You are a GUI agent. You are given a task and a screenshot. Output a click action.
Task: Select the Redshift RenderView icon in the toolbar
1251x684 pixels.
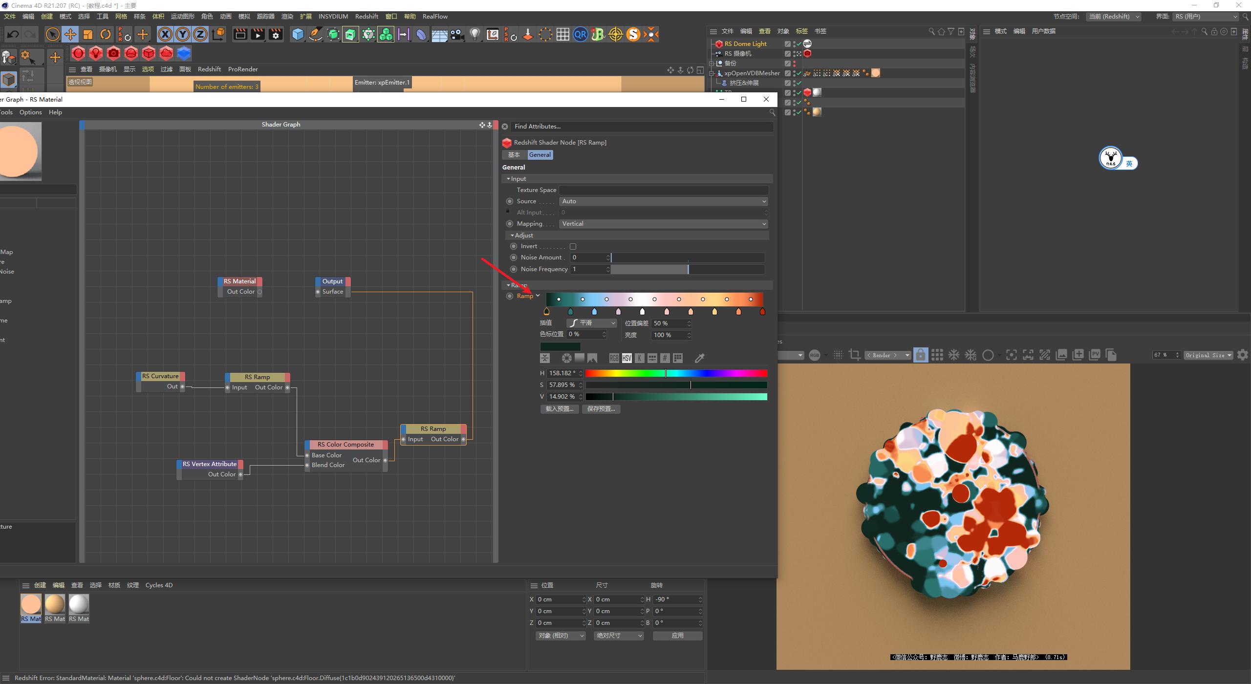point(78,54)
